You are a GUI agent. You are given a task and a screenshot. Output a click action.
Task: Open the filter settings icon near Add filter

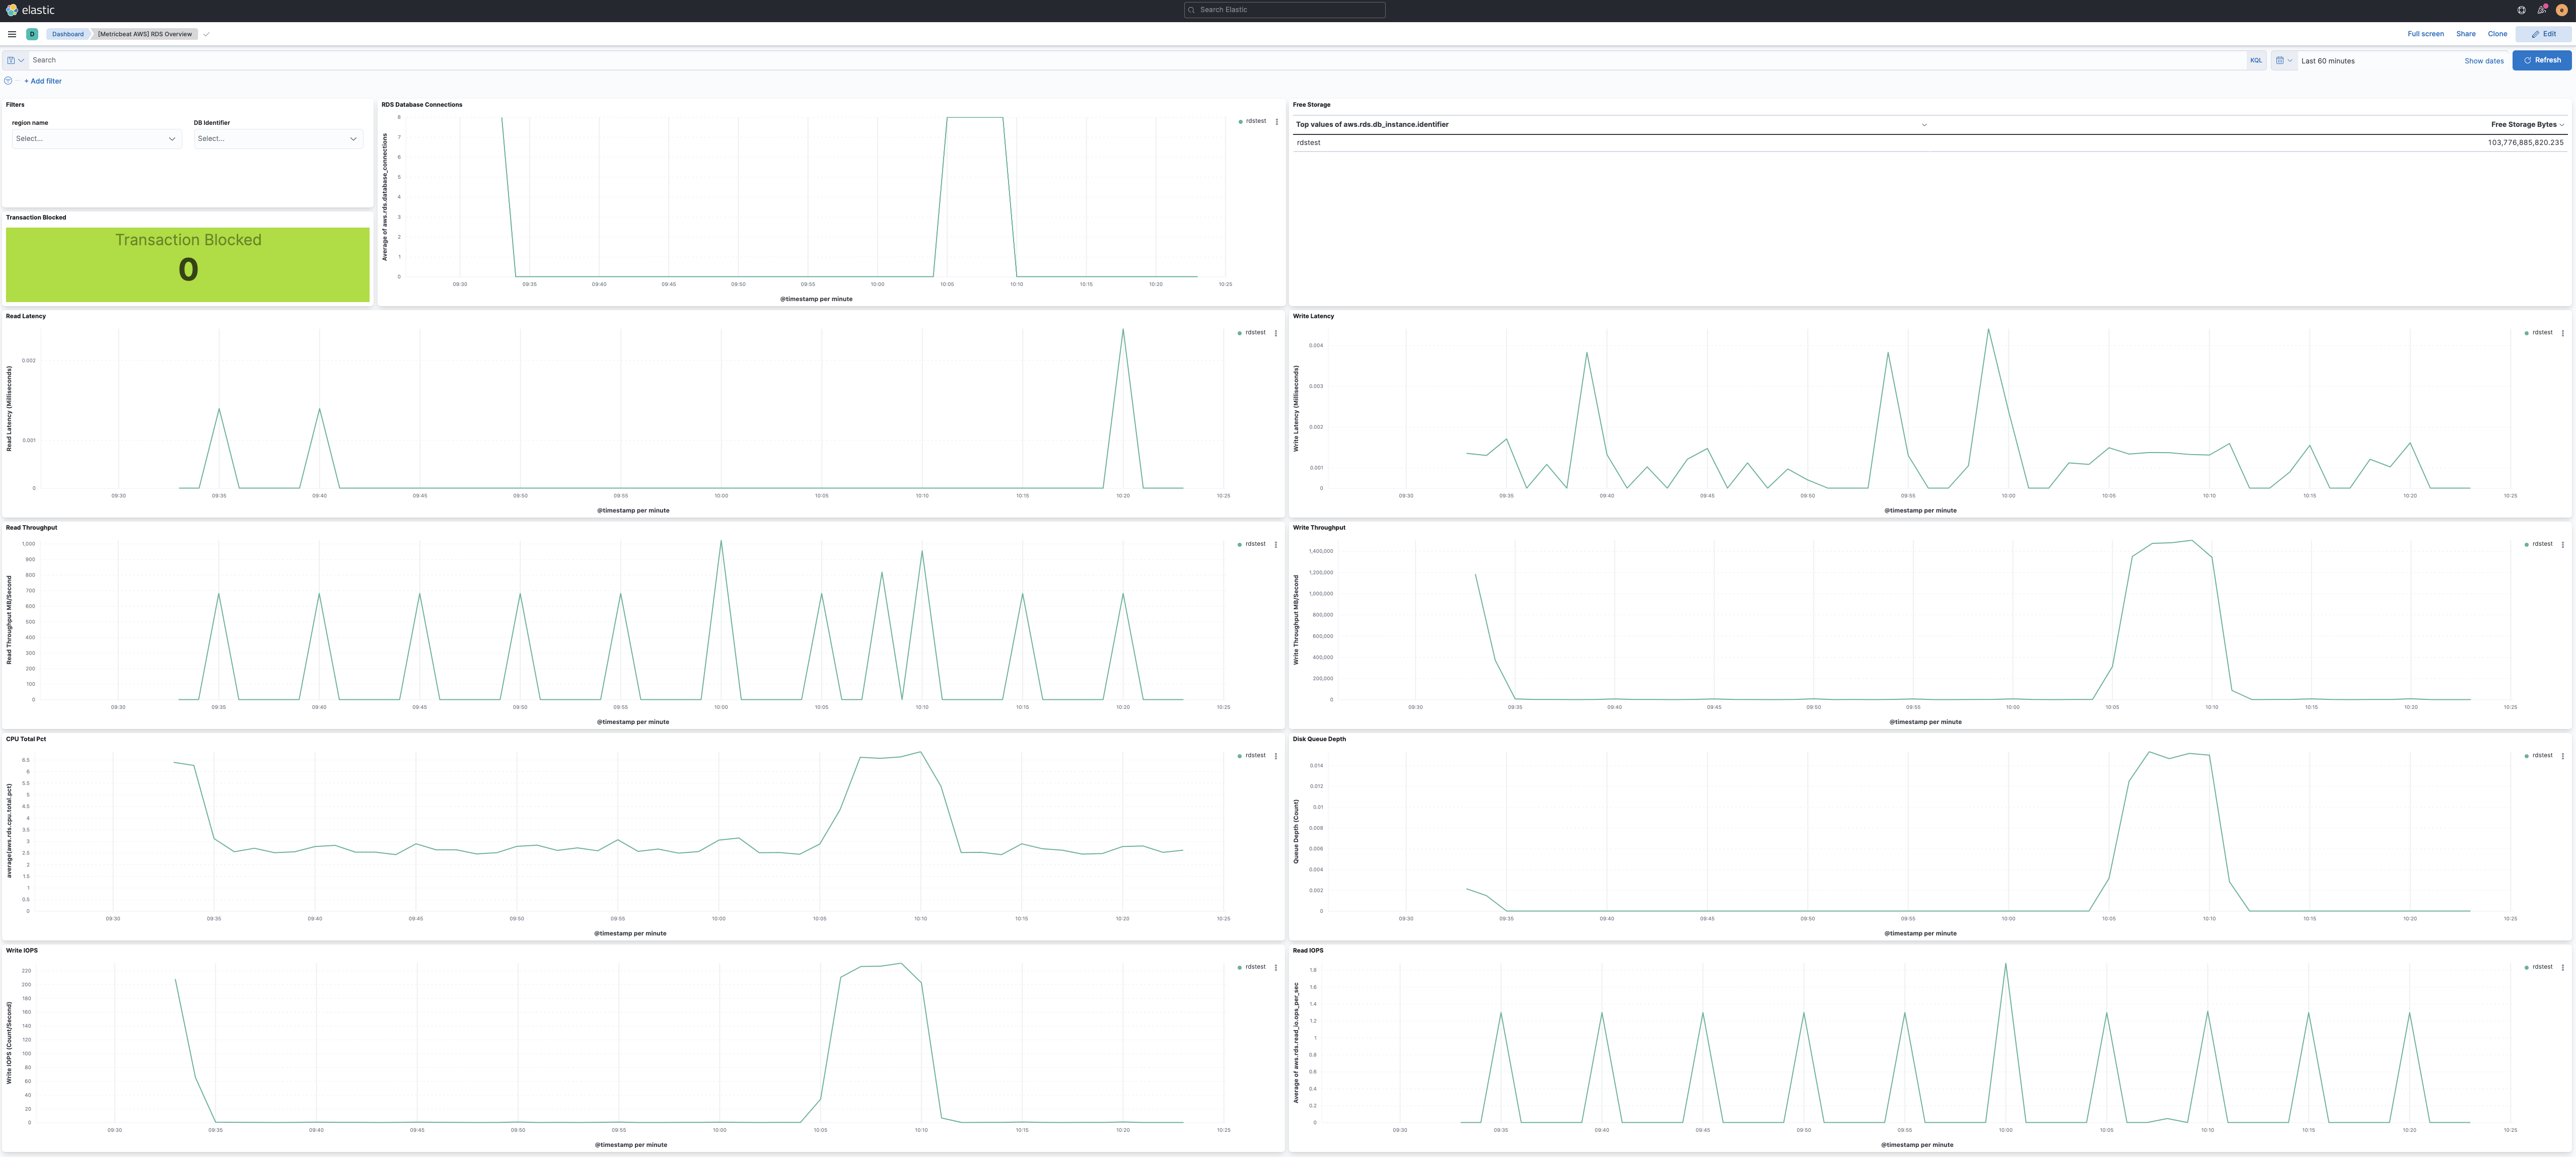[x=8, y=81]
